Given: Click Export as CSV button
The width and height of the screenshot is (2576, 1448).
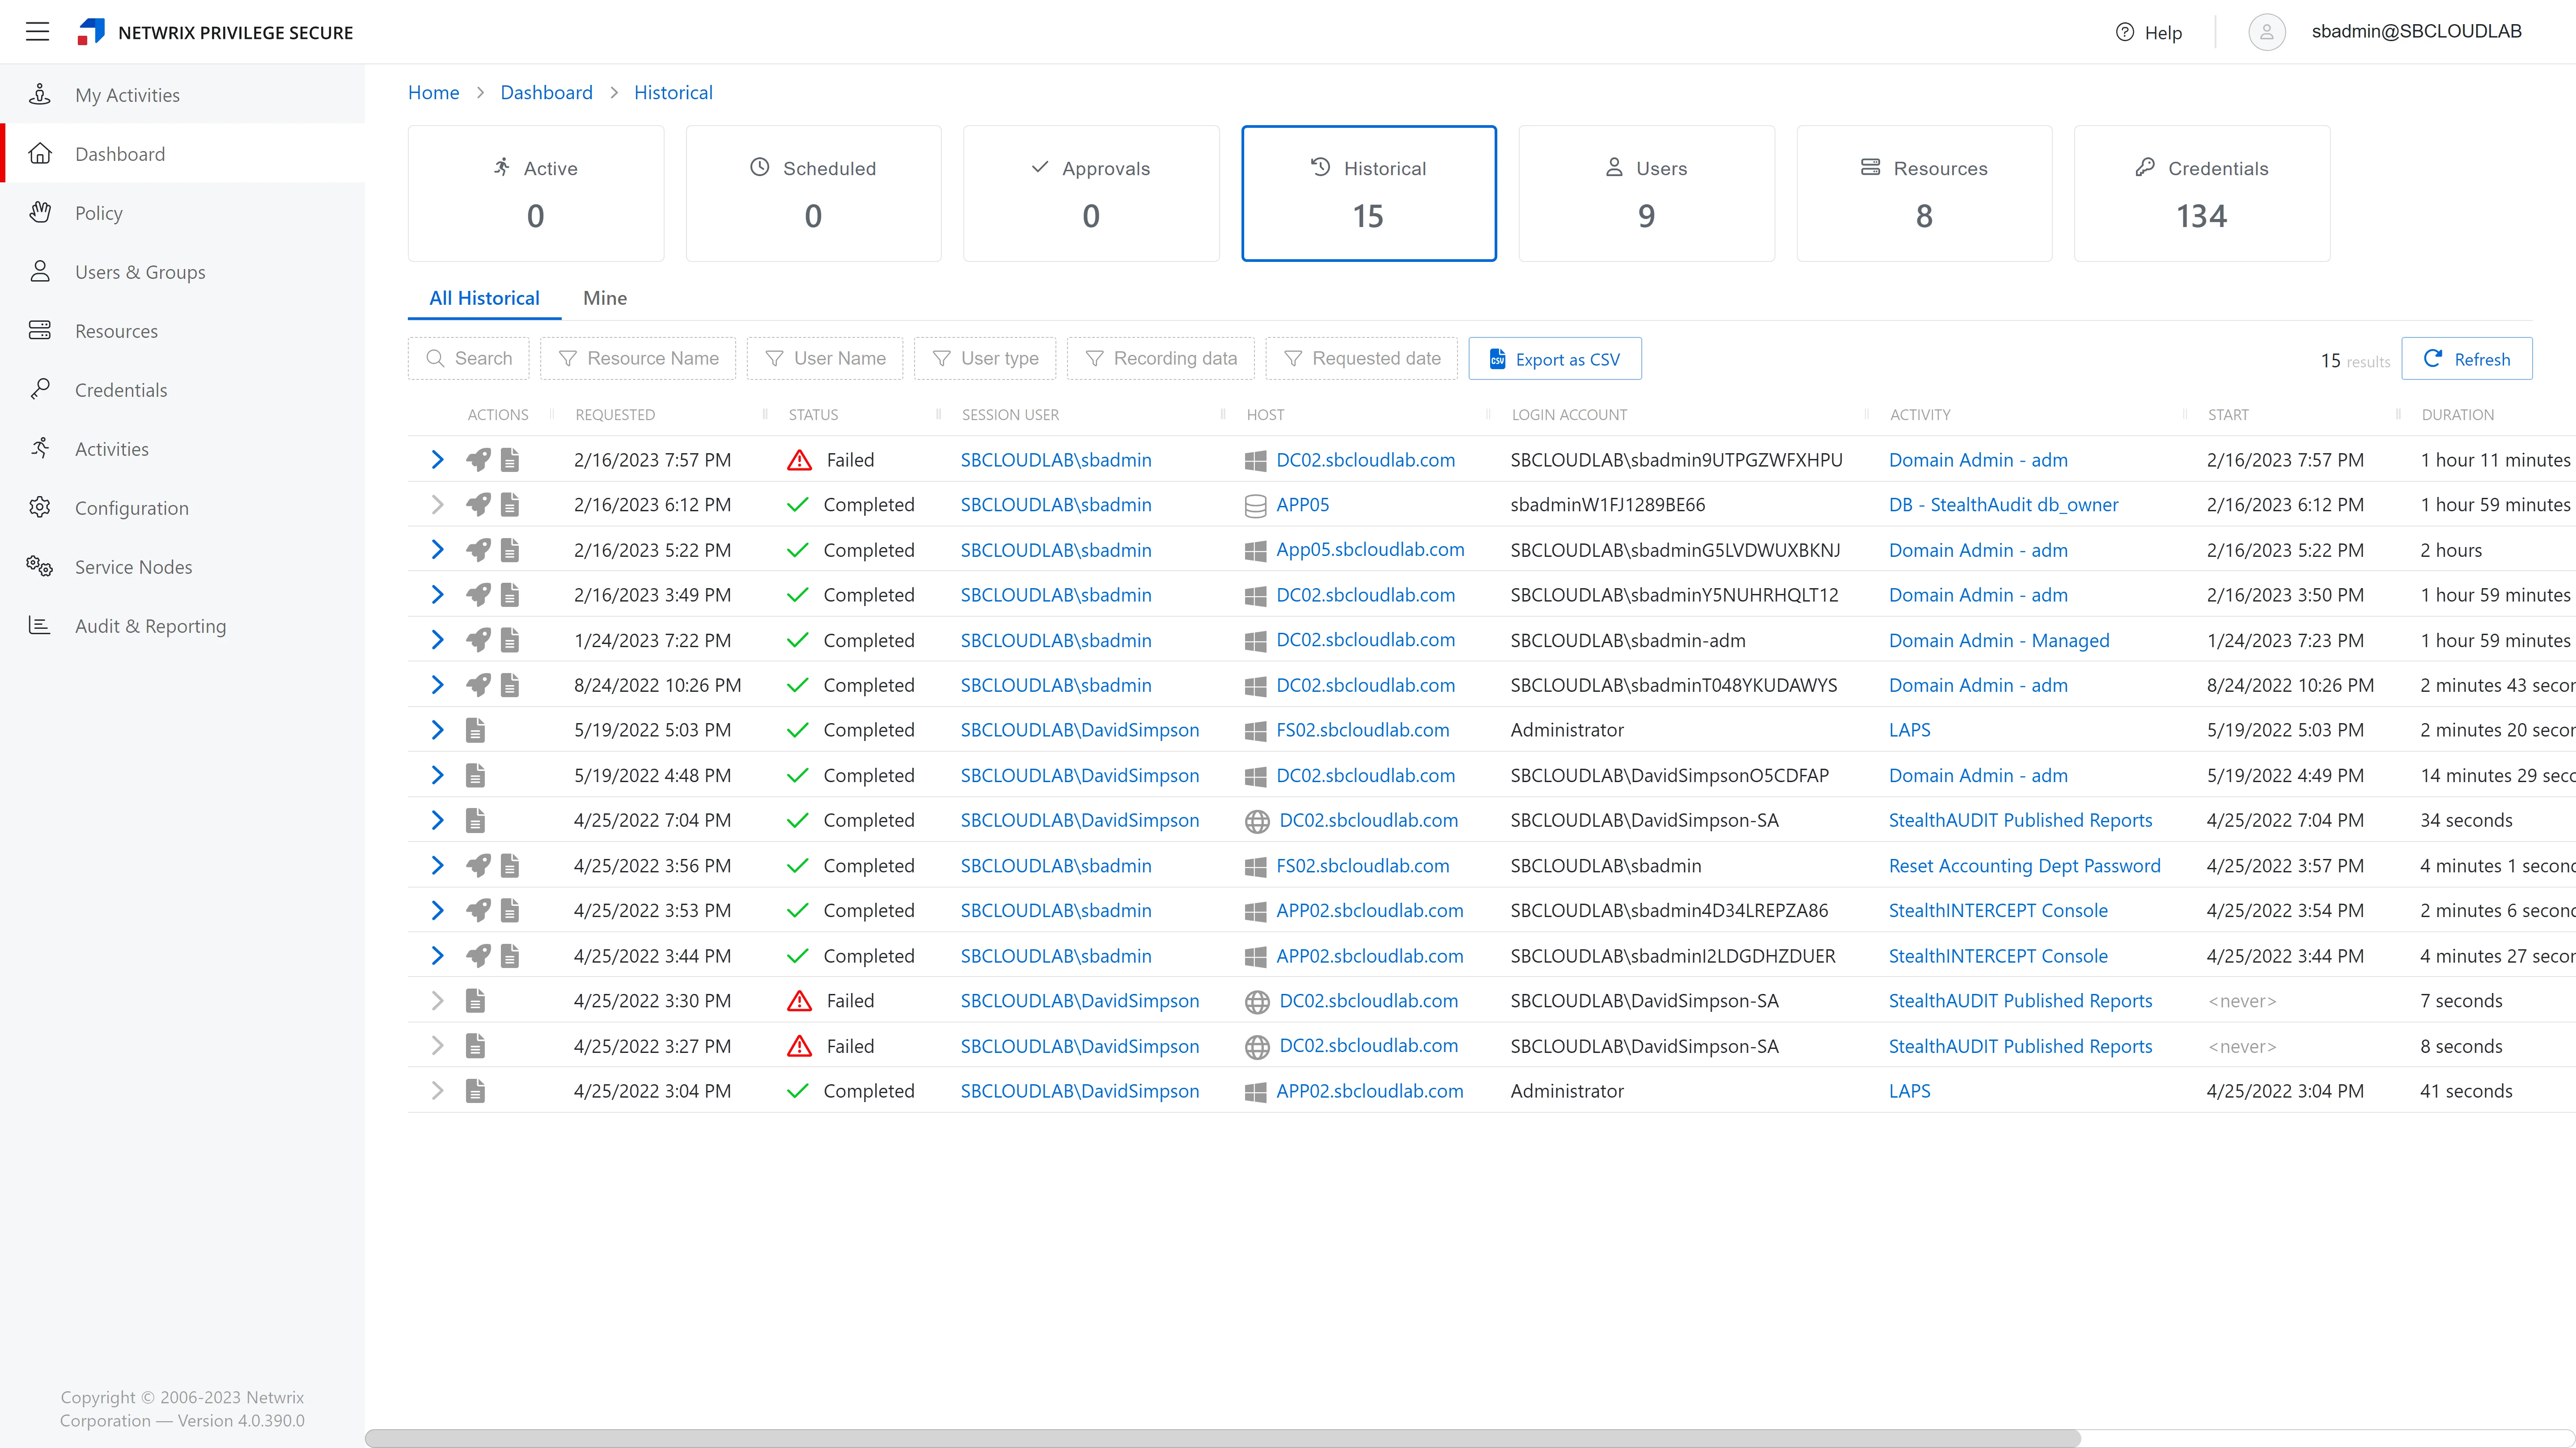Looking at the screenshot, I should [x=1555, y=359].
